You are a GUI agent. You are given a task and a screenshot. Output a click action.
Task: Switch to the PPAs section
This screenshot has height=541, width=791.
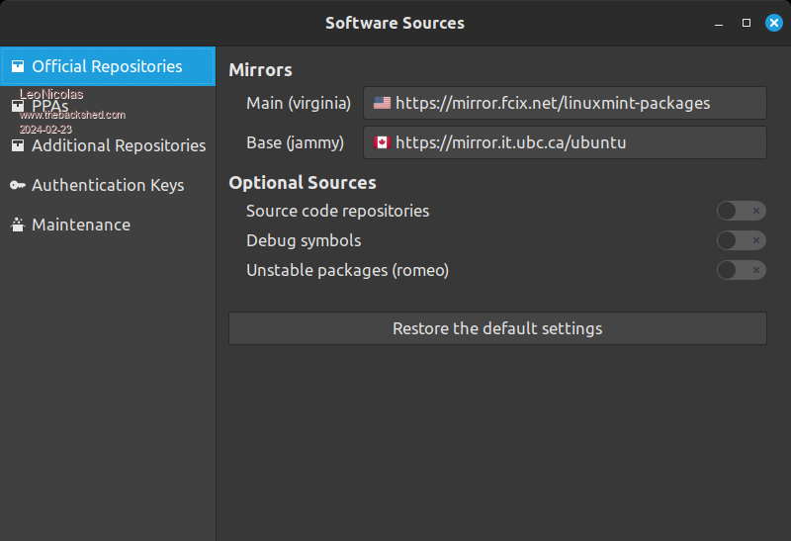(x=50, y=106)
